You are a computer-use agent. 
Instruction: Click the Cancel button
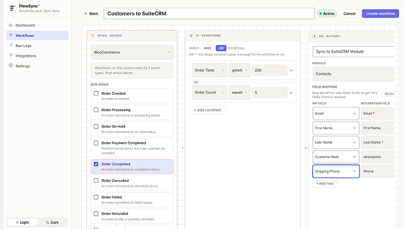(x=350, y=13)
